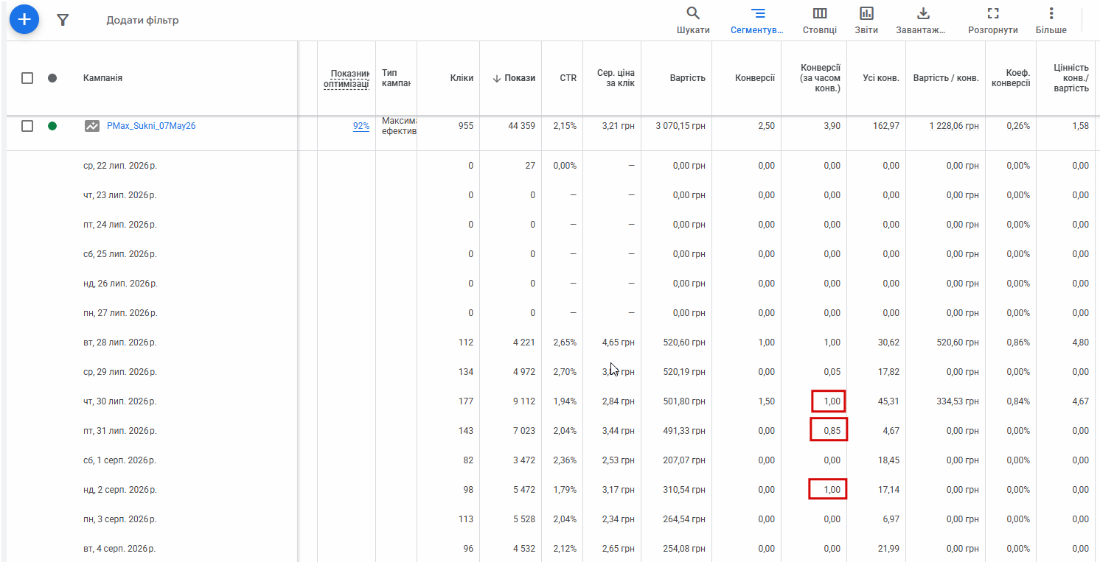Click the 45,31 all conversions value
The width and height of the screenshot is (1100, 562).
click(888, 401)
